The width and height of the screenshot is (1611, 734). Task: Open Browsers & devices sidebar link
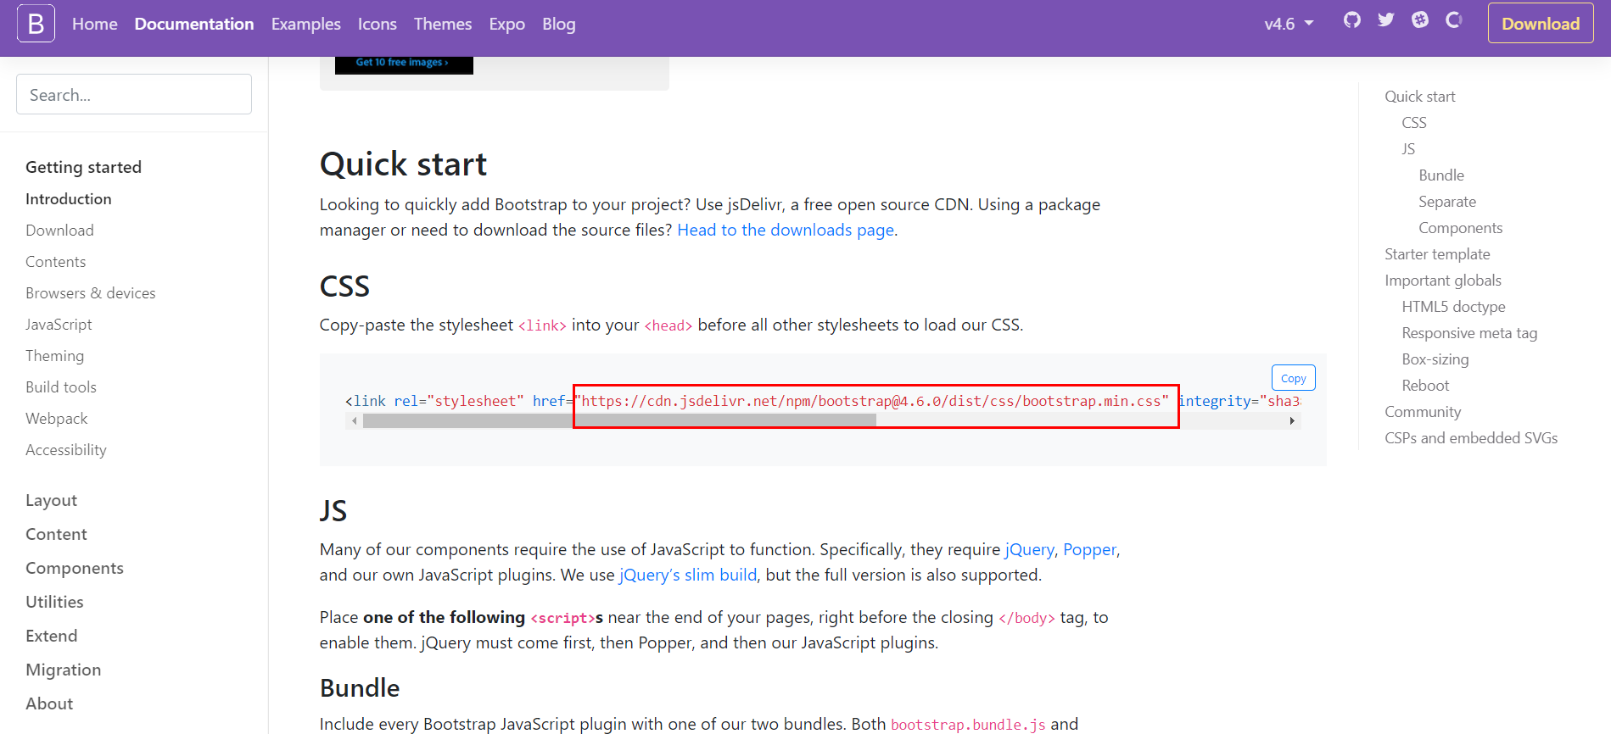pos(91,292)
